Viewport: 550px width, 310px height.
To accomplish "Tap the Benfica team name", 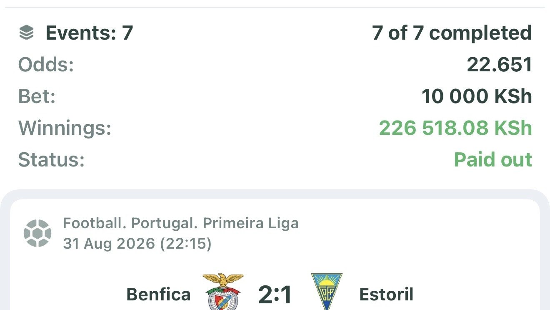I will point(158,295).
